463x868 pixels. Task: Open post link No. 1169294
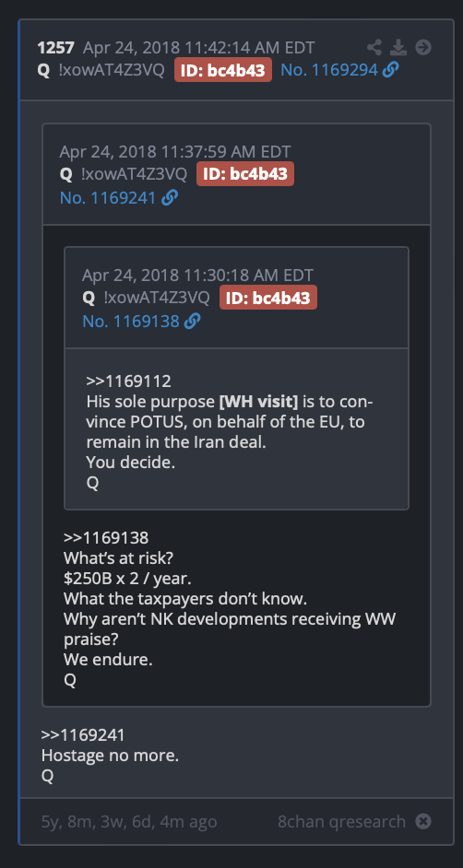[329, 70]
